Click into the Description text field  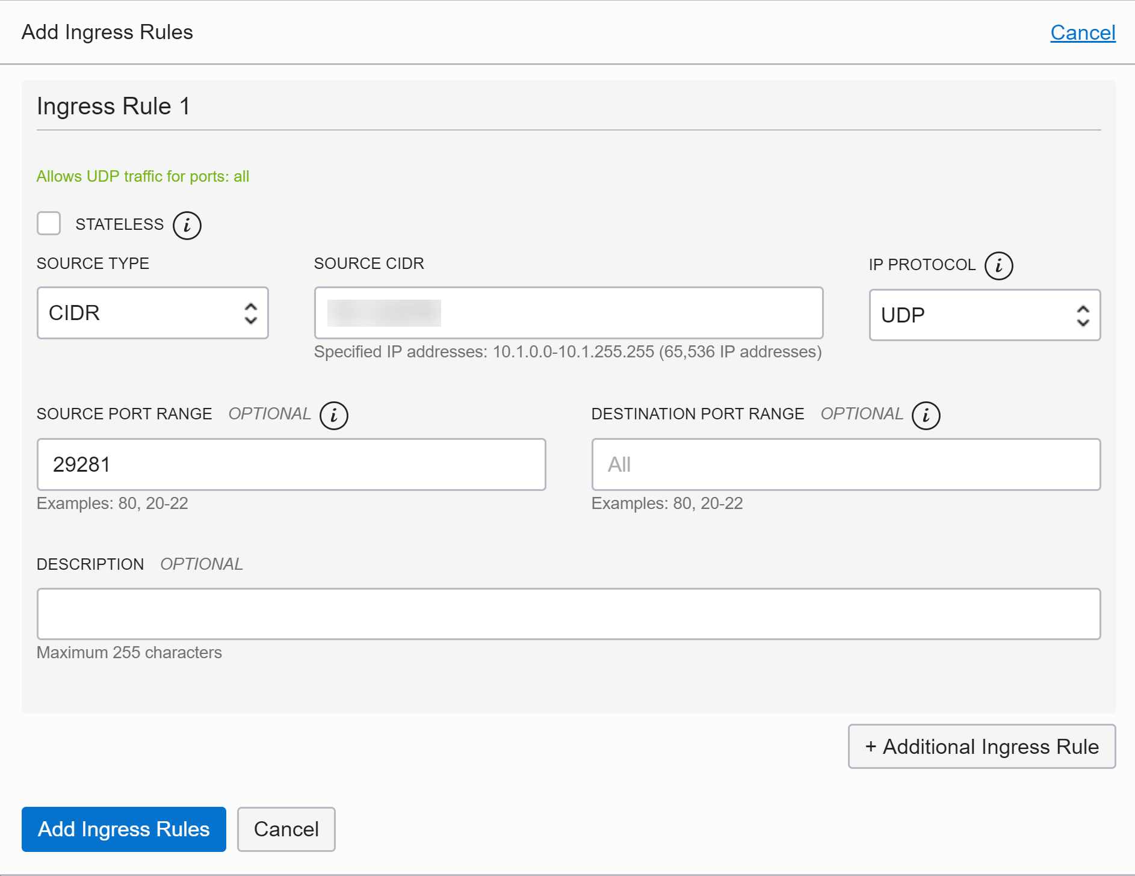tap(568, 614)
